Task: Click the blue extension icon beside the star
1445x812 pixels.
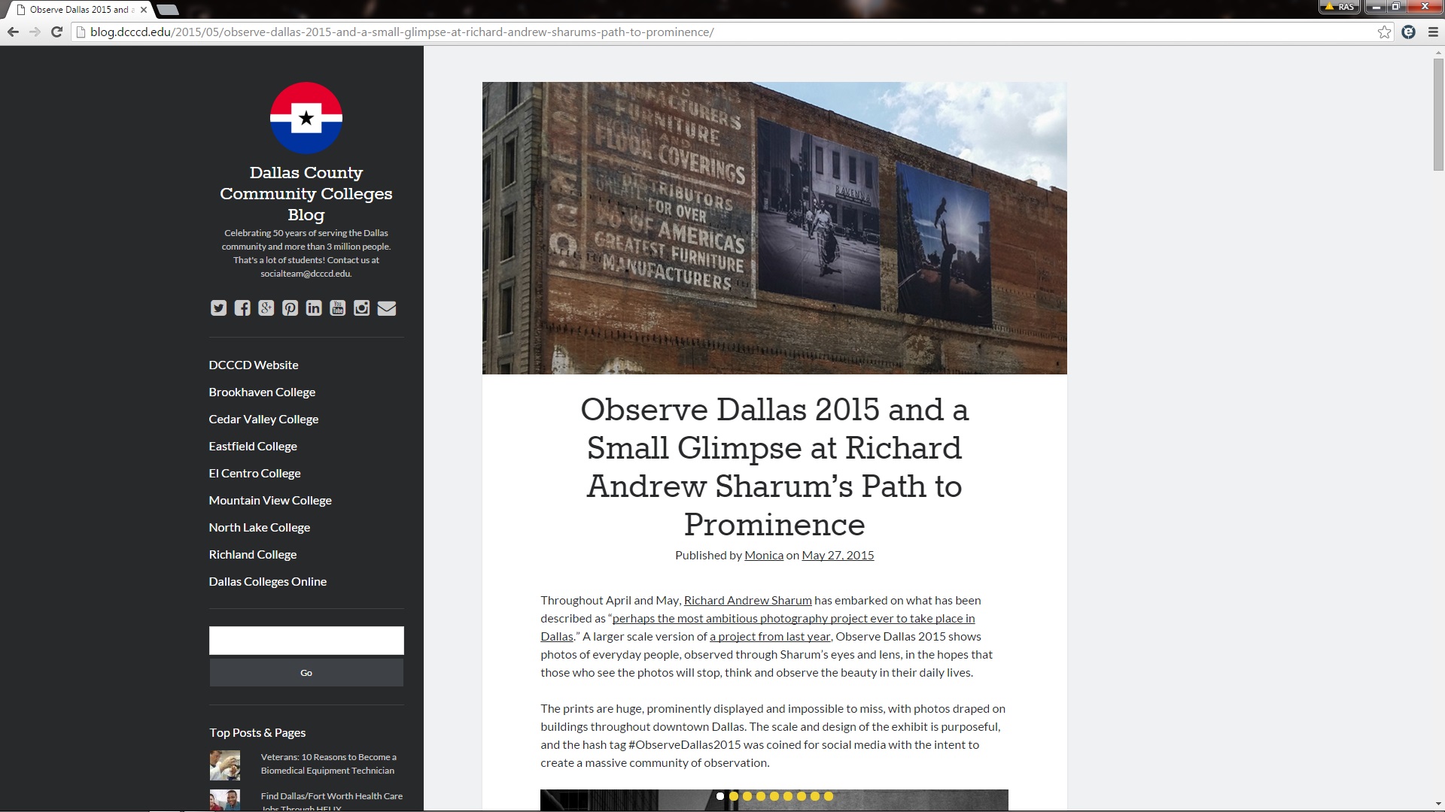Action: pos(1409,32)
